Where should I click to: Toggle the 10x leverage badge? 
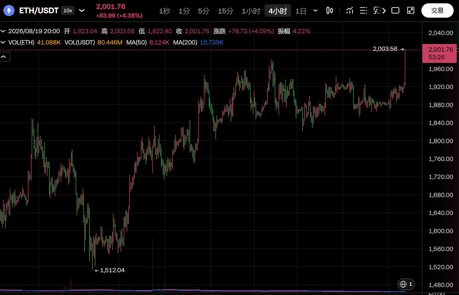[x=68, y=10]
